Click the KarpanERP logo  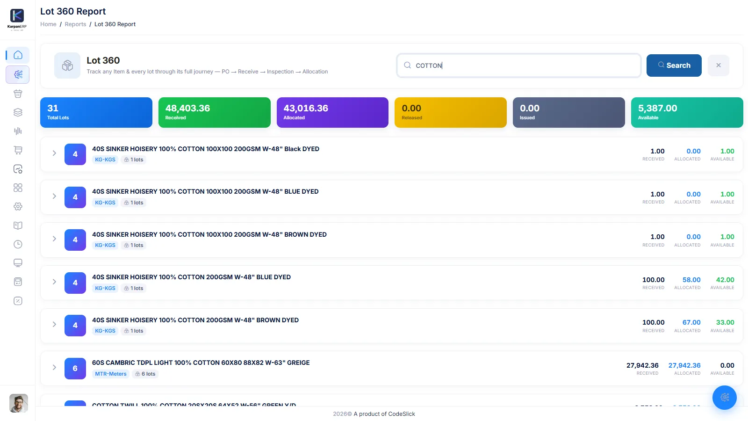[x=17, y=19]
